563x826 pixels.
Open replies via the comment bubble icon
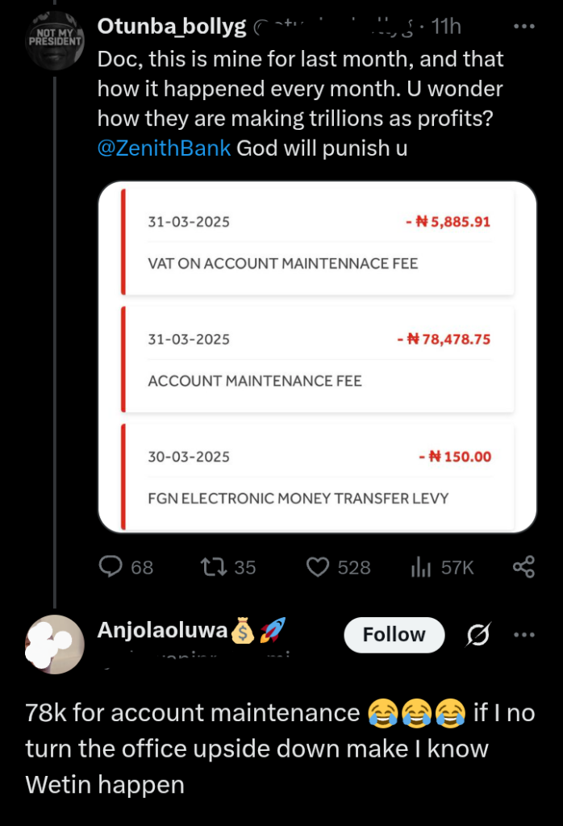(x=111, y=567)
